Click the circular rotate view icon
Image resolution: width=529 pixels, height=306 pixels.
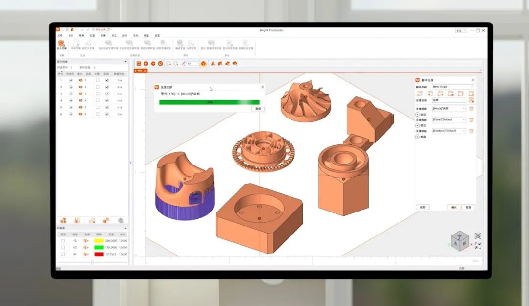[x=161, y=64]
